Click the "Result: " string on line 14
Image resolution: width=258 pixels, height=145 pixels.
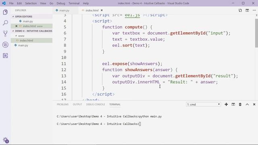coord(180,82)
